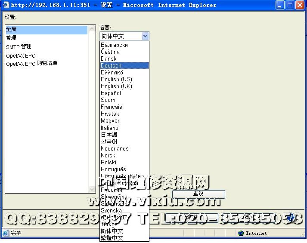Choose Dansk from the language list
This screenshot has height=243, width=307.
coord(124,58)
